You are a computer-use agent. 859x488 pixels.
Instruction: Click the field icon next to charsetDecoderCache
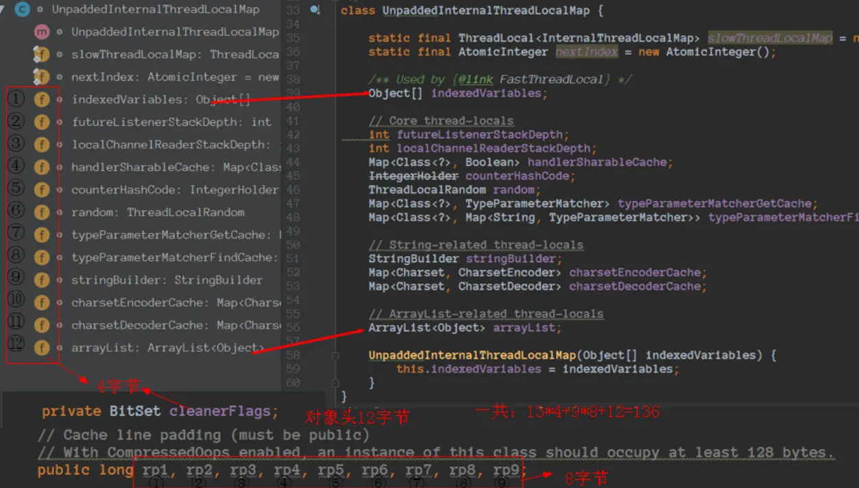pos(42,325)
